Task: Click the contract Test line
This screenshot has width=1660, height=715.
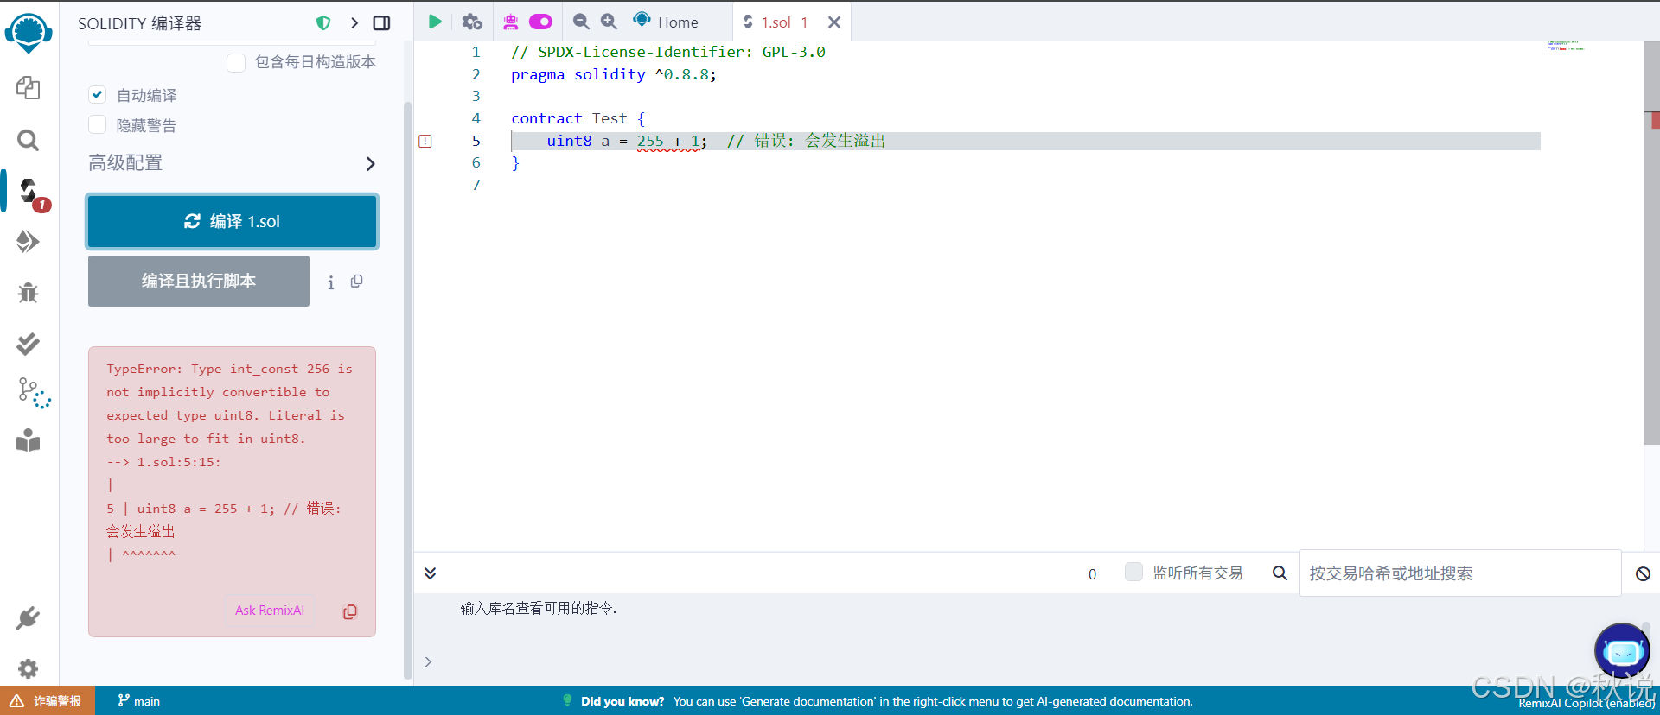Action: click(578, 118)
